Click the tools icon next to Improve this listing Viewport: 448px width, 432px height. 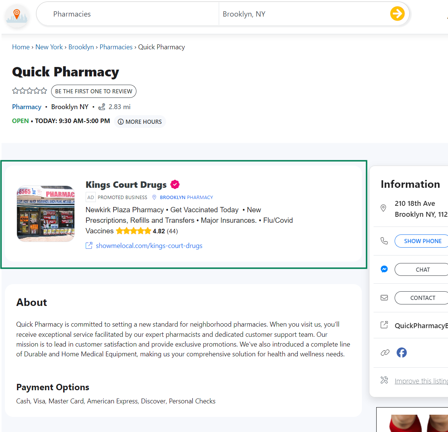(384, 380)
